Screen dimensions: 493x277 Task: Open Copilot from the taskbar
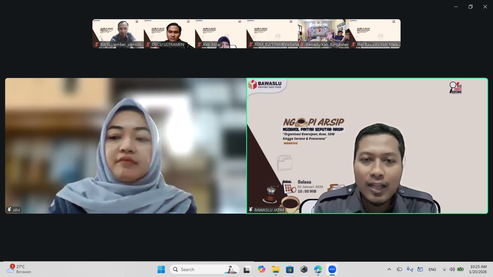[262, 269]
